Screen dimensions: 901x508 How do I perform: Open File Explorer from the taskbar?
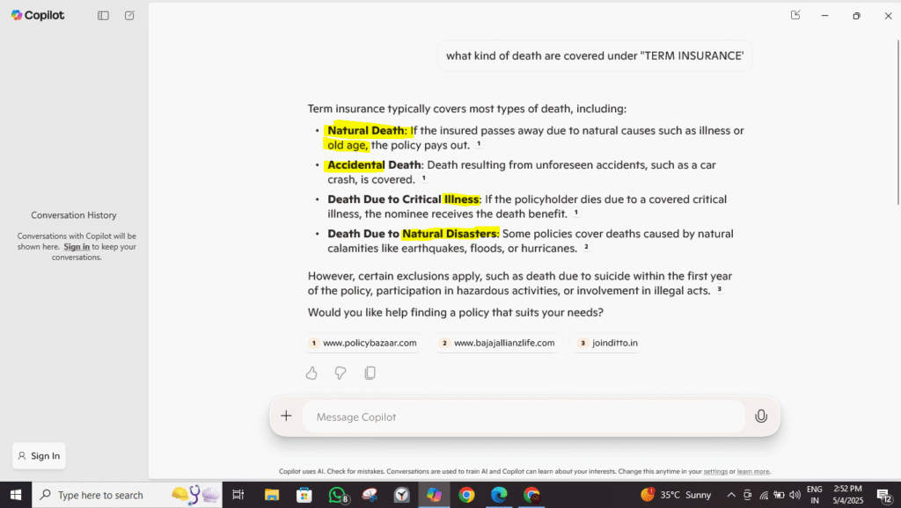[272, 495]
